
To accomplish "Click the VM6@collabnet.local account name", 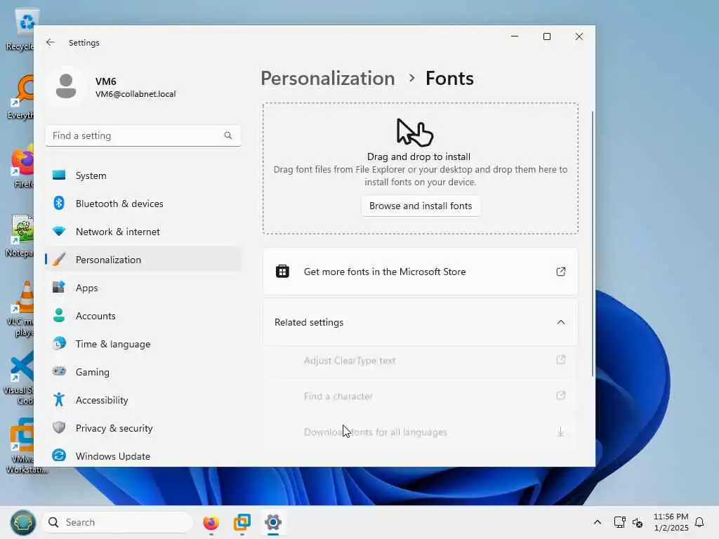I will tap(136, 94).
